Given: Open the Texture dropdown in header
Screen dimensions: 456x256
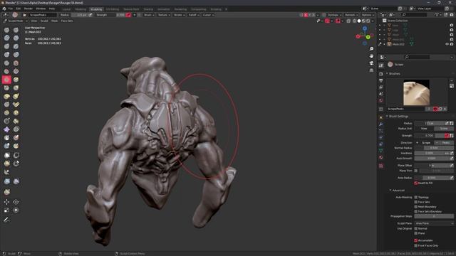Looking at the screenshot, I should pyautogui.click(x=164, y=15).
